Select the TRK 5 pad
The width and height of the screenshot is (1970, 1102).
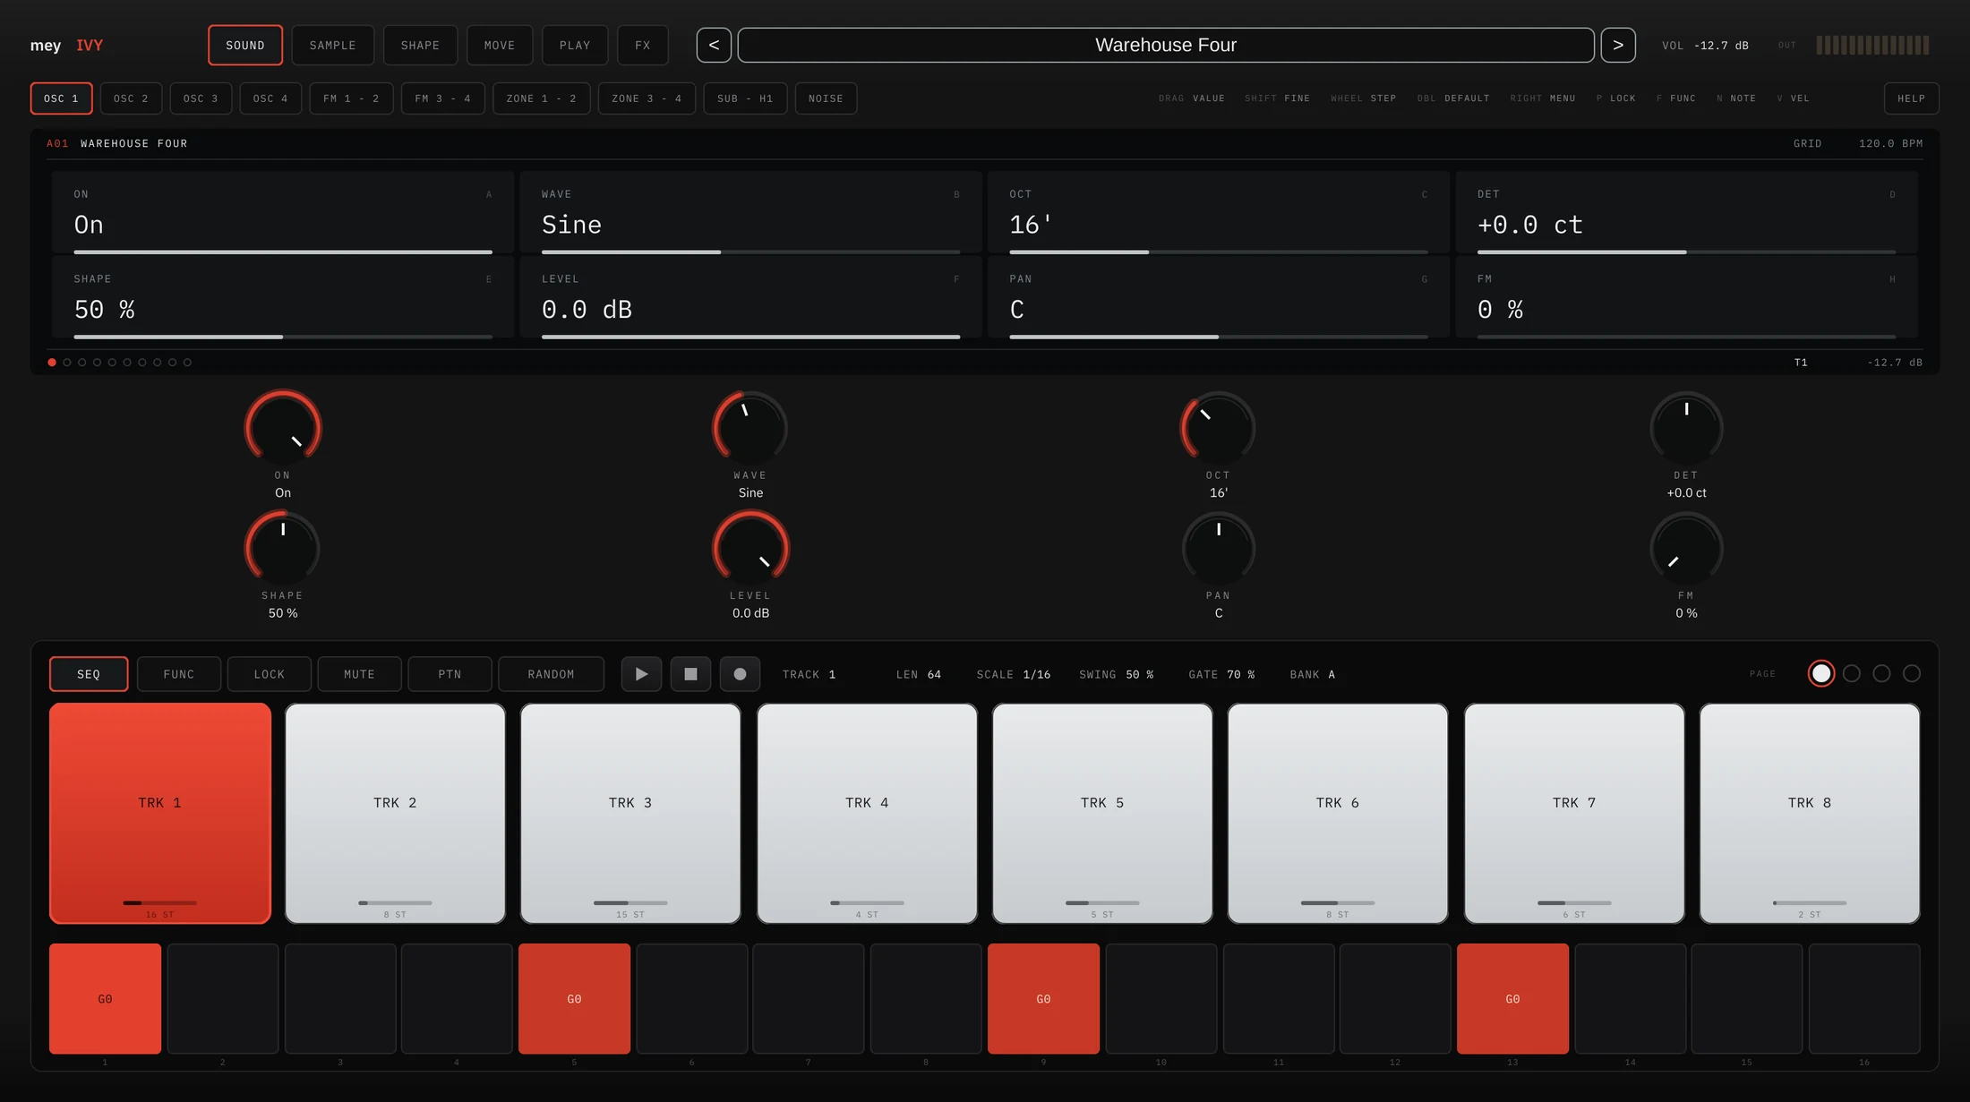(x=1102, y=813)
